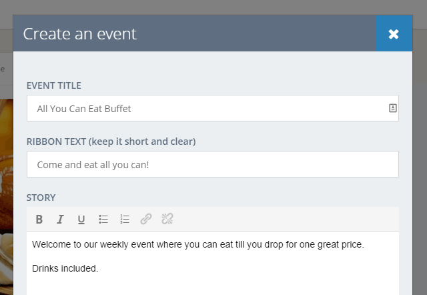Viewport: 427px width, 295px height.
Task: Click the "Welcome to our weekly event" paragraph
Action: tap(197, 244)
